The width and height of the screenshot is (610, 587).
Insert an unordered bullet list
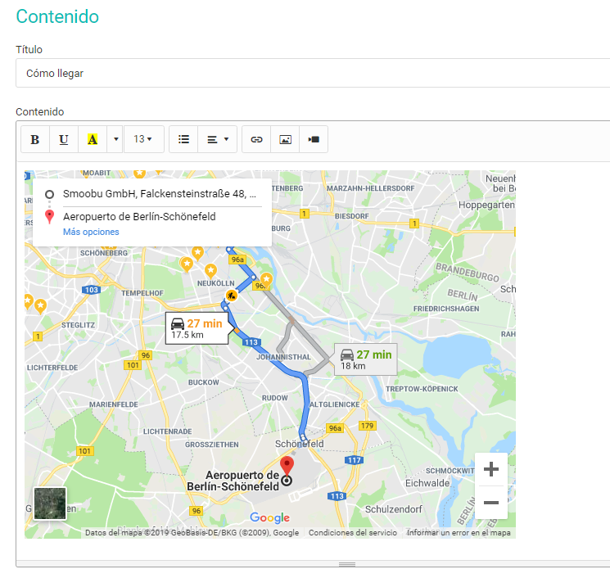tap(183, 139)
